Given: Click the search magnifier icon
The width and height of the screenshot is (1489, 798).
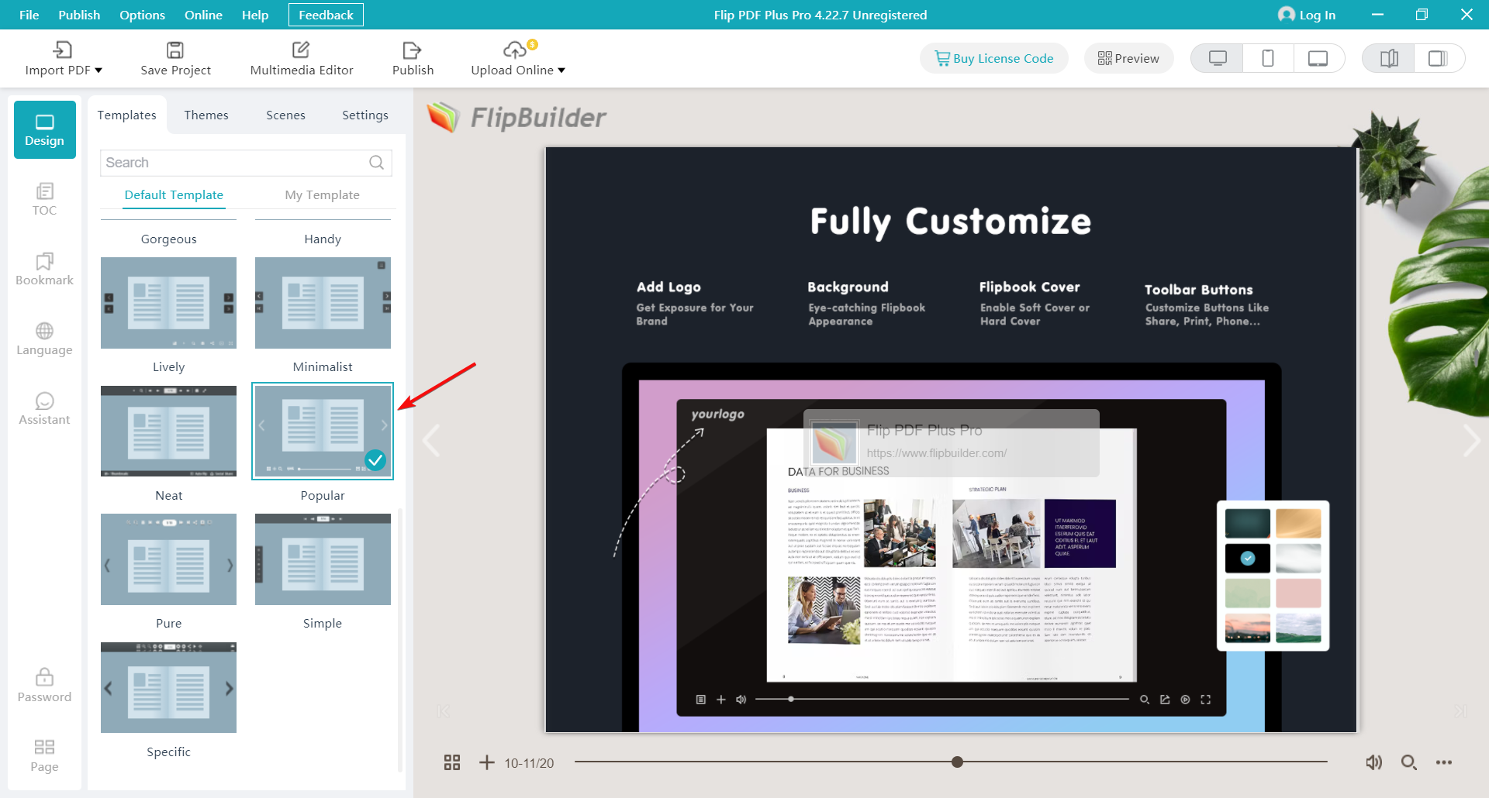Looking at the screenshot, I should pos(377,163).
